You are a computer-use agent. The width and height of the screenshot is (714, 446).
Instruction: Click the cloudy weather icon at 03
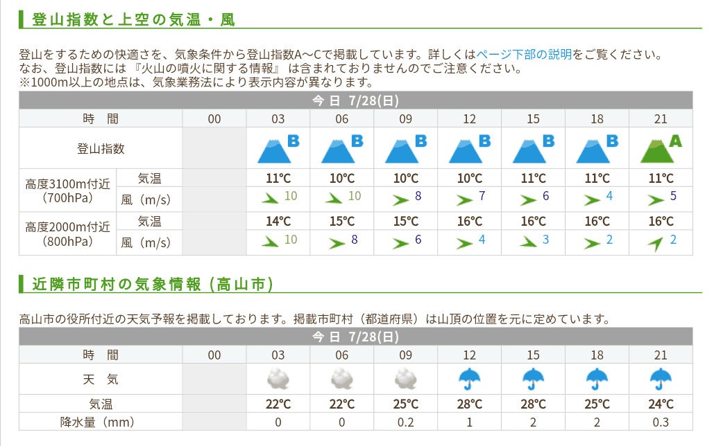click(x=278, y=379)
